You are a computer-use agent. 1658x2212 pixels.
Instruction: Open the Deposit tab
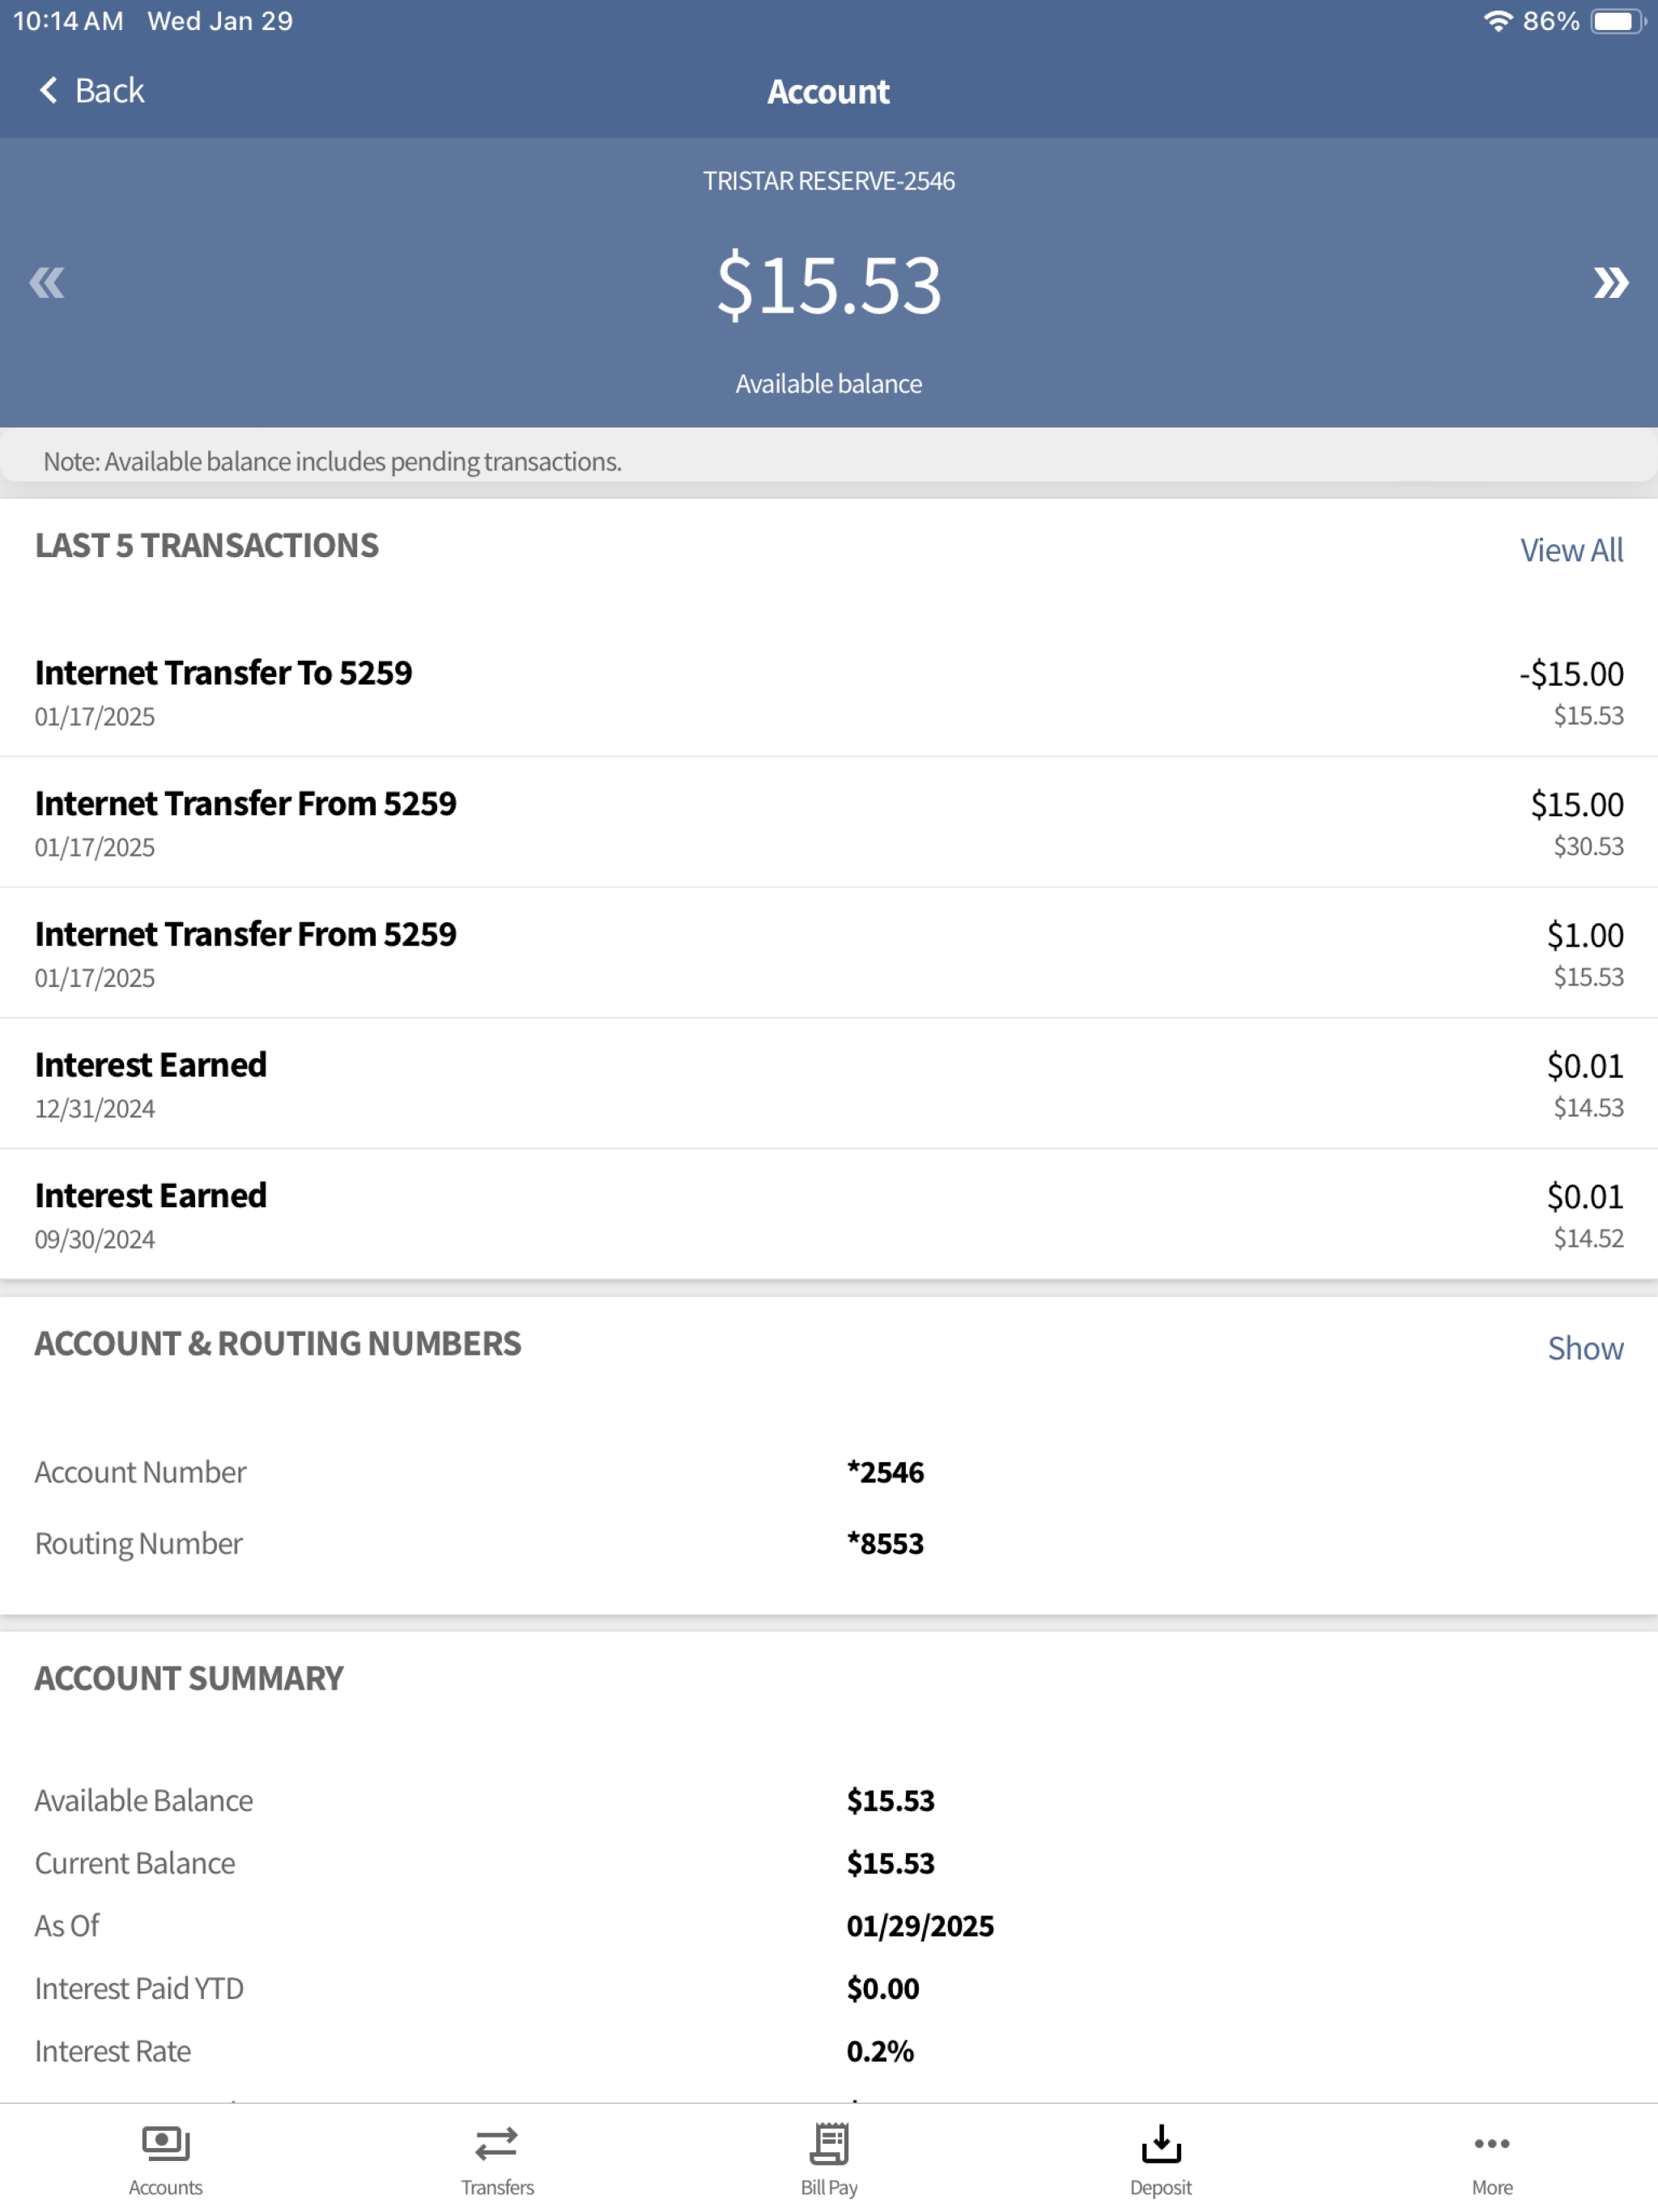click(1160, 2160)
